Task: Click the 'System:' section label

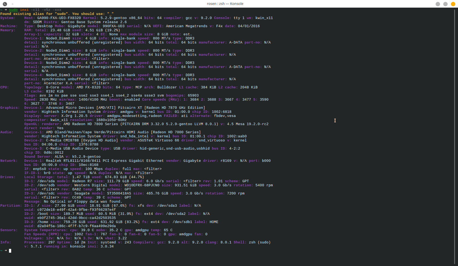Action: (x=8, y=18)
